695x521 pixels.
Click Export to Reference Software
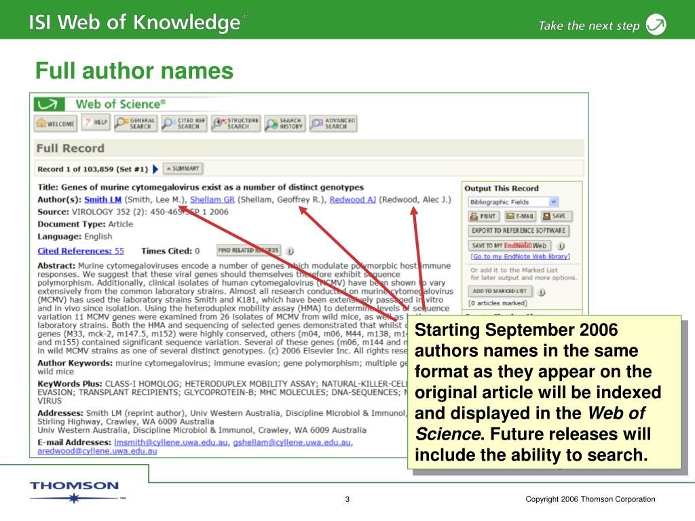519,231
